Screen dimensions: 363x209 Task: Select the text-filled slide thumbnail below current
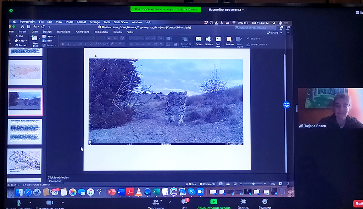(x=25, y=131)
